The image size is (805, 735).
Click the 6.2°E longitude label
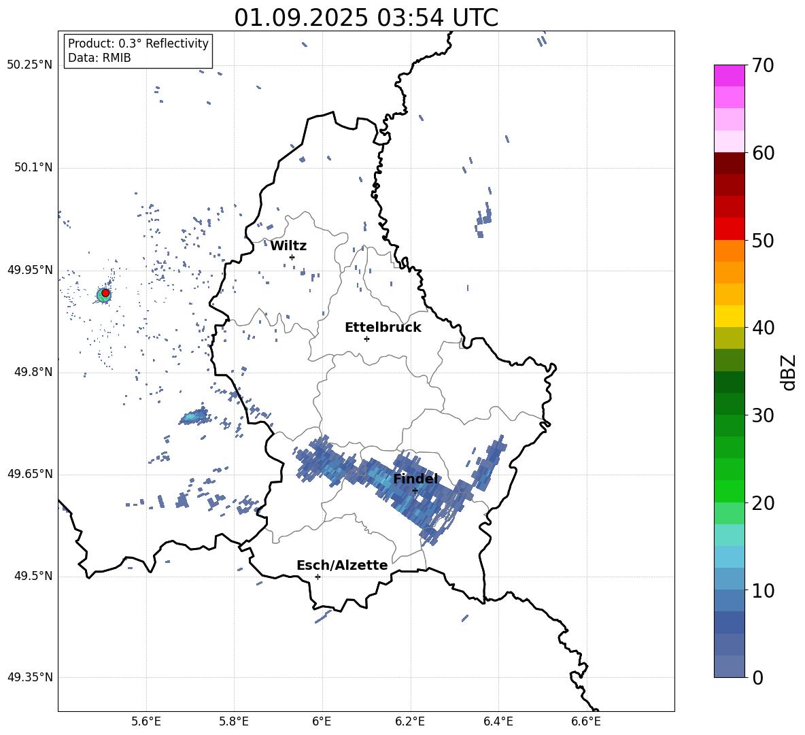click(410, 721)
